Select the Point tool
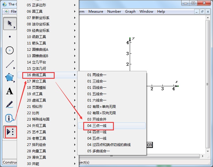Viewport: 213px width, 167px height. [x=10, y=37]
